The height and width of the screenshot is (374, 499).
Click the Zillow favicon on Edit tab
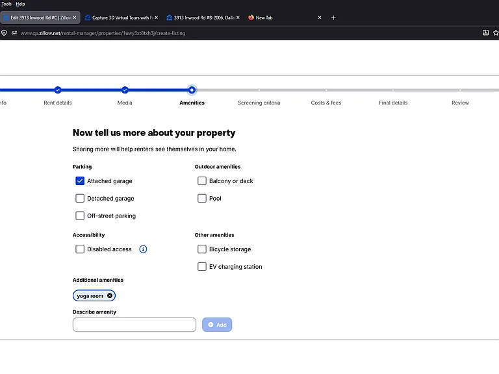point(5,18)
